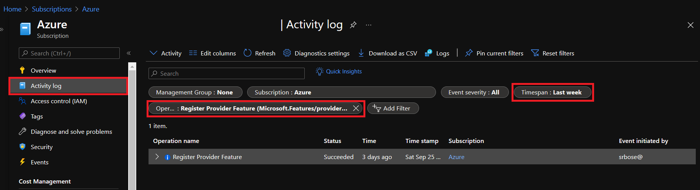Sort by Event initiated by column
Viewport: 700px width, 190px height.
coord(644,141)
